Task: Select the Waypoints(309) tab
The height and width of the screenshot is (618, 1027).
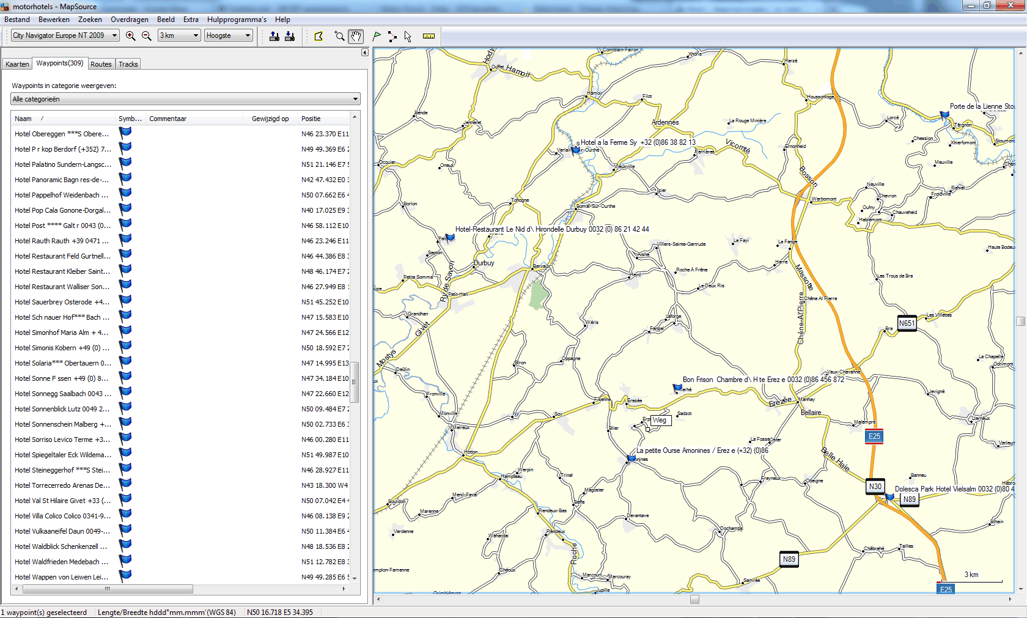Action: 59,63
